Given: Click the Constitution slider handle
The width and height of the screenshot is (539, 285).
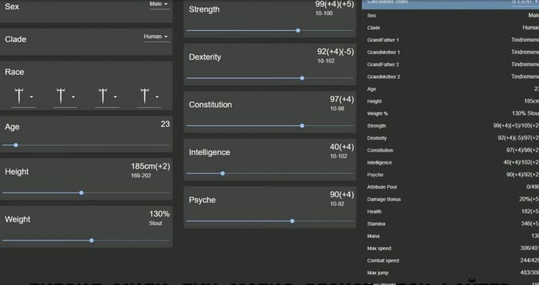Looking at the screenshot, I should pos(302,125).
